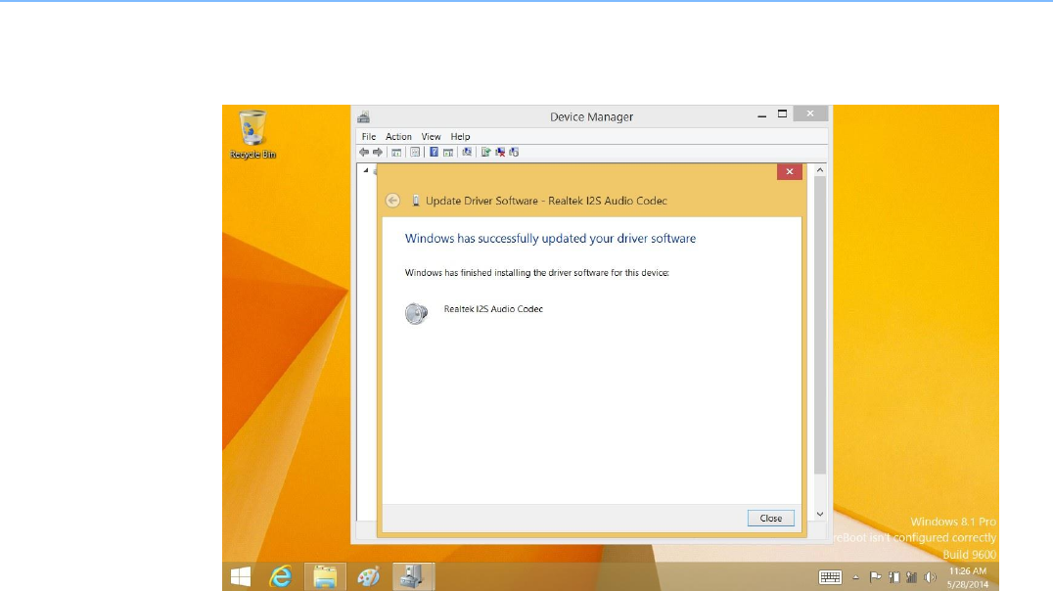
Task: Click the Back arrow in Device Manager toolbar
Action: [364, 153]
